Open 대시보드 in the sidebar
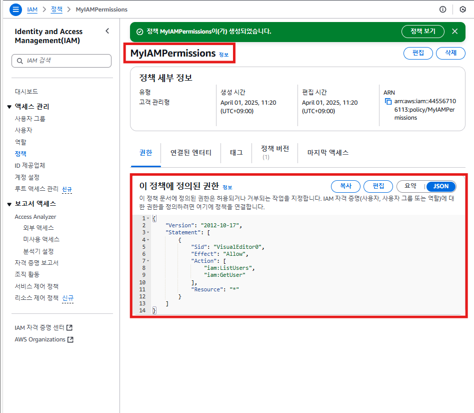This screenshot has width=474, height=413. [x=26, y=92]
